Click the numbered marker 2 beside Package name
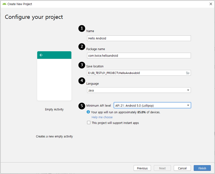 (x=82, y=46)
